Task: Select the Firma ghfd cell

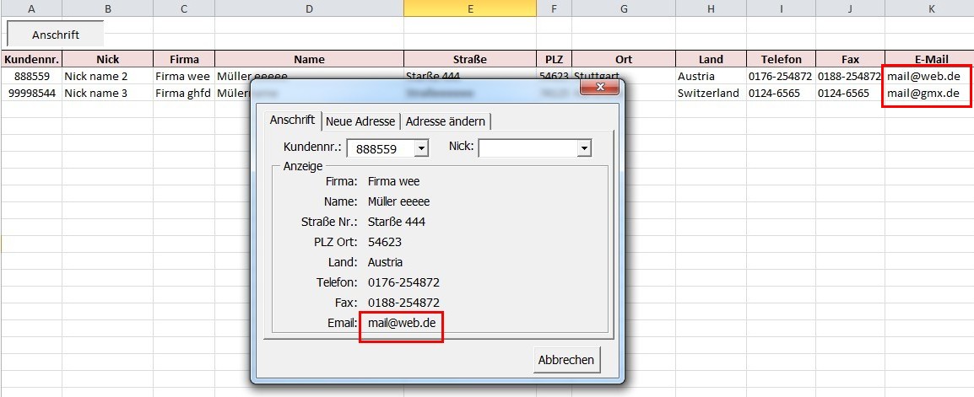Action: [x=184, y=93]
